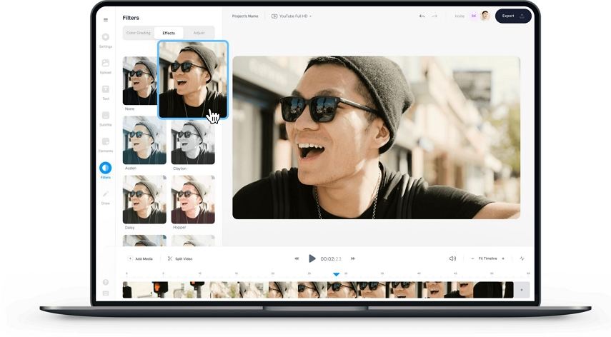611x337 pixels.
Task: Click the video clip strip on the timeline
Action: [318, 290]
